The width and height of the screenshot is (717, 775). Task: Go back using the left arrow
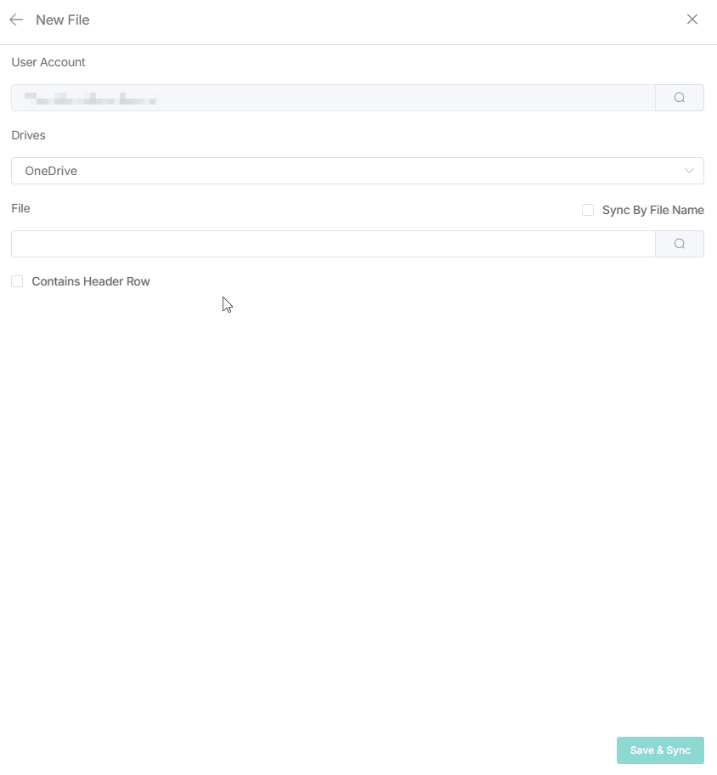pos(16,20)
